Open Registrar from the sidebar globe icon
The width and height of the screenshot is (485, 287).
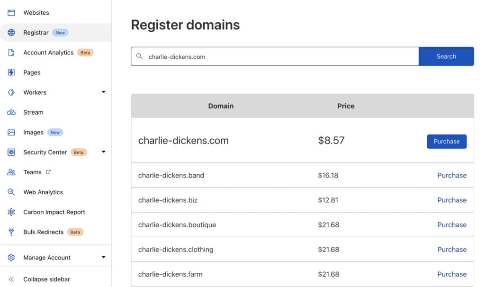pos(12,32)
